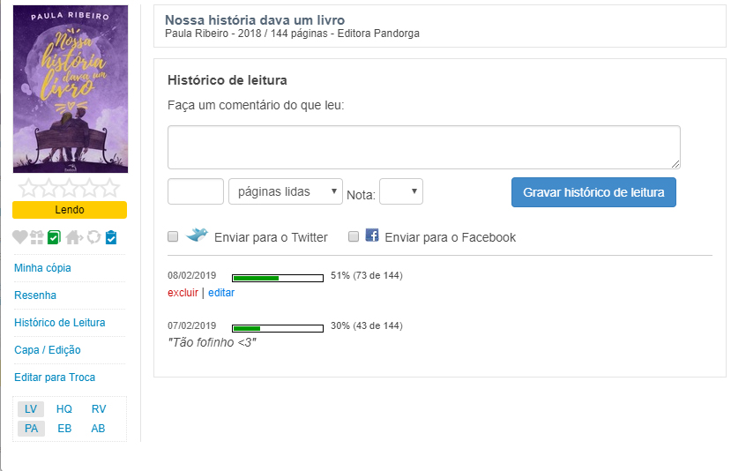Screen dimensions: 746x471
Task: Rate the book one star
Action: coord(28,188)
